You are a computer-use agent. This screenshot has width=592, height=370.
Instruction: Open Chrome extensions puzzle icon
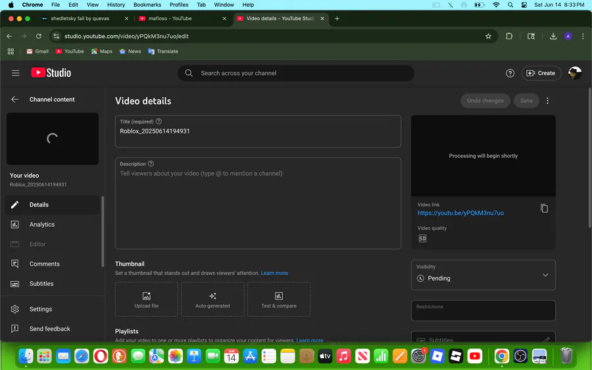tap(509, 36)
